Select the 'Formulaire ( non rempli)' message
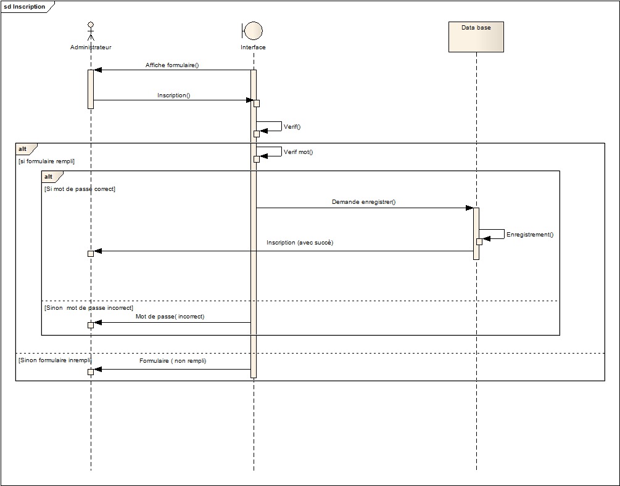 [x=173, y=361]
